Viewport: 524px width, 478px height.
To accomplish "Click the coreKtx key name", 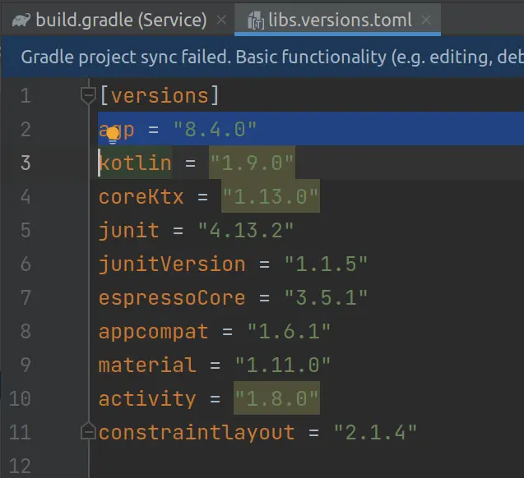I will (141, 197).
